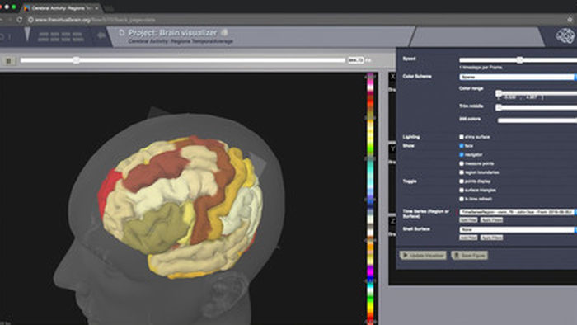Click the Cerebral Activity Regions TemporalAverage subtitle

(x=181, y=41)
